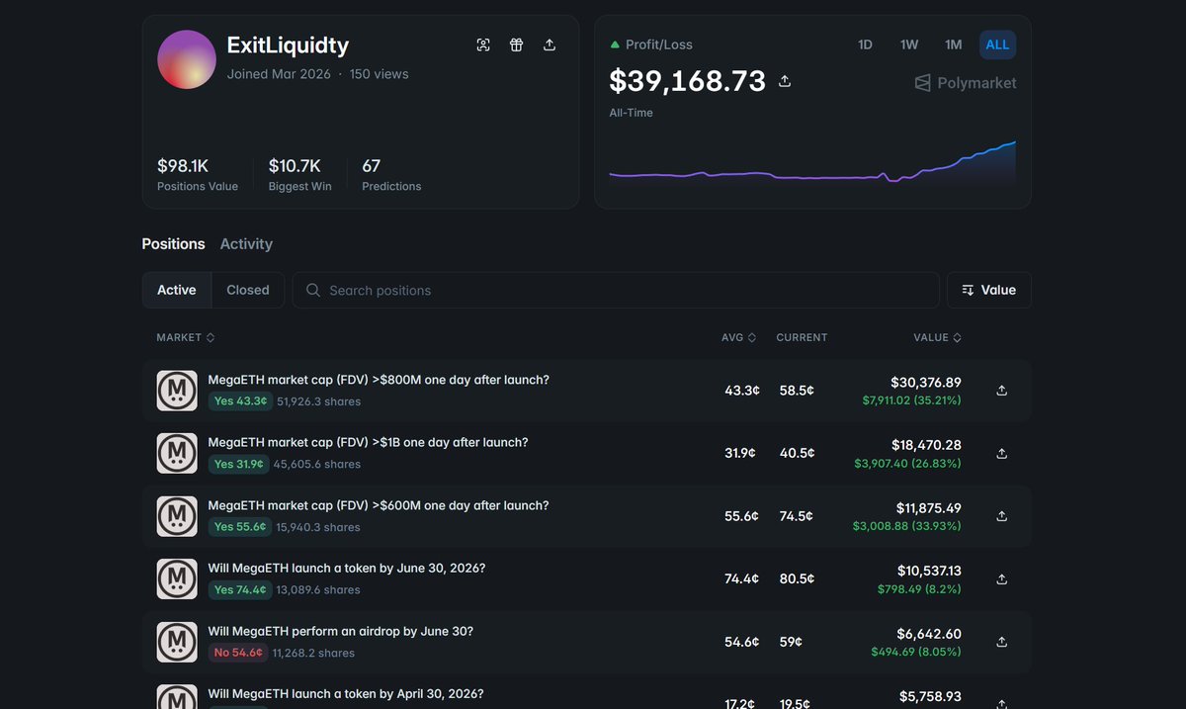Viewport: 1186px width, 709px height.
Task: Open MegaETH >$600M market title
Action: (379, 505)
